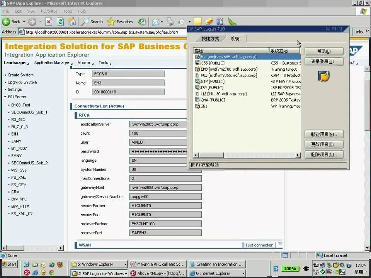Screen dimensions: 371x278
Task: Open the Search magnifier in IE toolbar
Action: [92, 22]
